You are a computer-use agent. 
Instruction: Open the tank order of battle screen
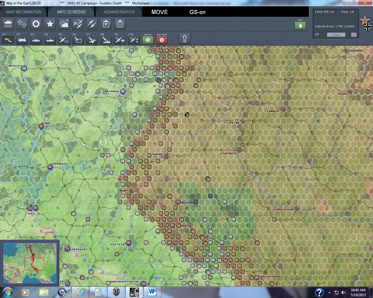point(8,24)
